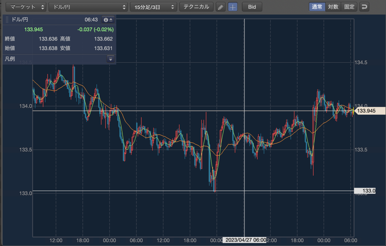The image size is (386, 246).
Task: Grab the info panel drag handle
Action: click(x=7, y=20)
